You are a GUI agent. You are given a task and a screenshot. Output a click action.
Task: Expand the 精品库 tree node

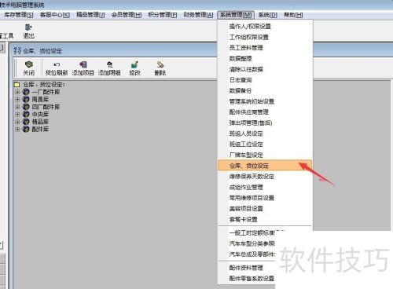click(x=17, y=122)
